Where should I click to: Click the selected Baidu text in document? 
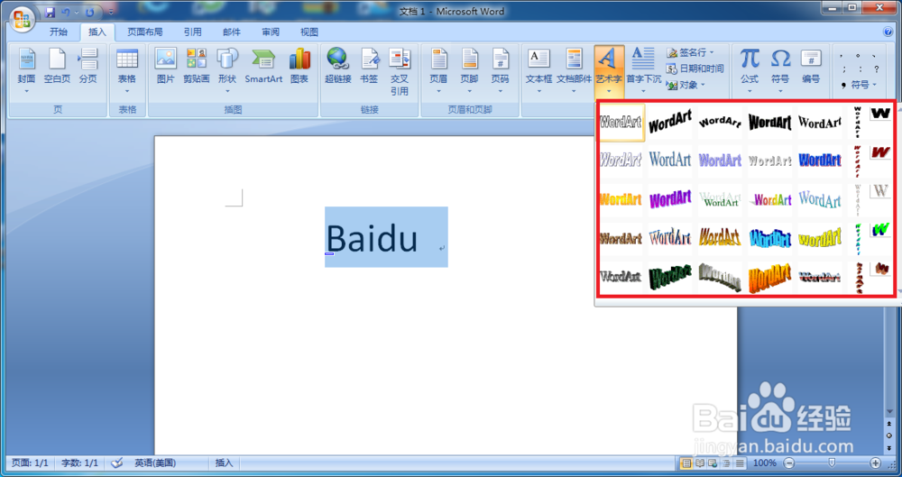coord(371,238)
